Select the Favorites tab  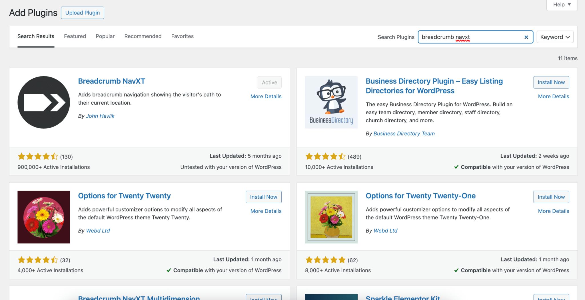[182, 36]
